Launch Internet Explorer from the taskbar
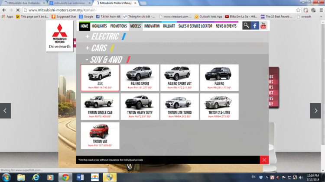Image resolution: width=325 pixels, height=182 pixels. 36,177
